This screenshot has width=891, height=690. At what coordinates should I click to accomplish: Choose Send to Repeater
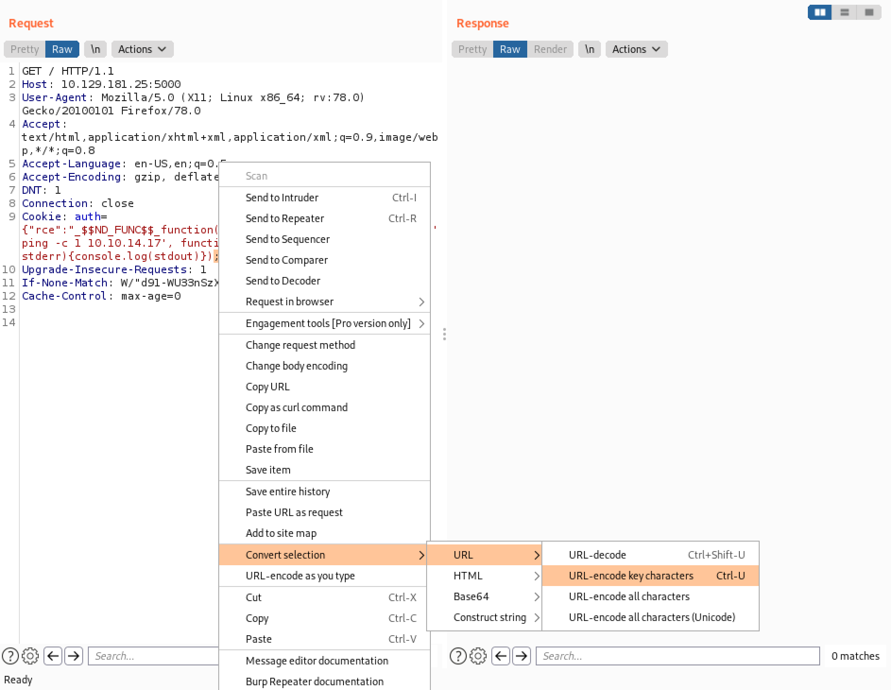[325, 218]
